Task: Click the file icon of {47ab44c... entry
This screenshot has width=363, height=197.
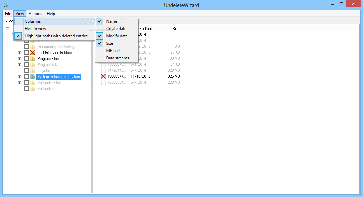Action: point(103,70)
